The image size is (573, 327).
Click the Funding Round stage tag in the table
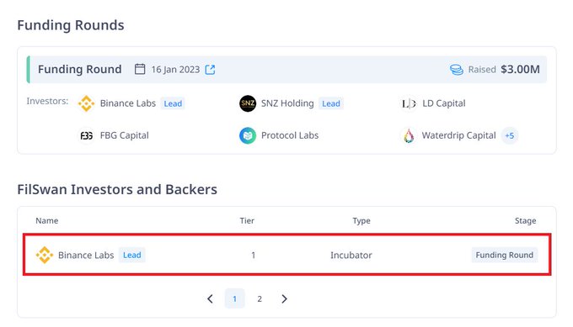click(x=504, y=256)
